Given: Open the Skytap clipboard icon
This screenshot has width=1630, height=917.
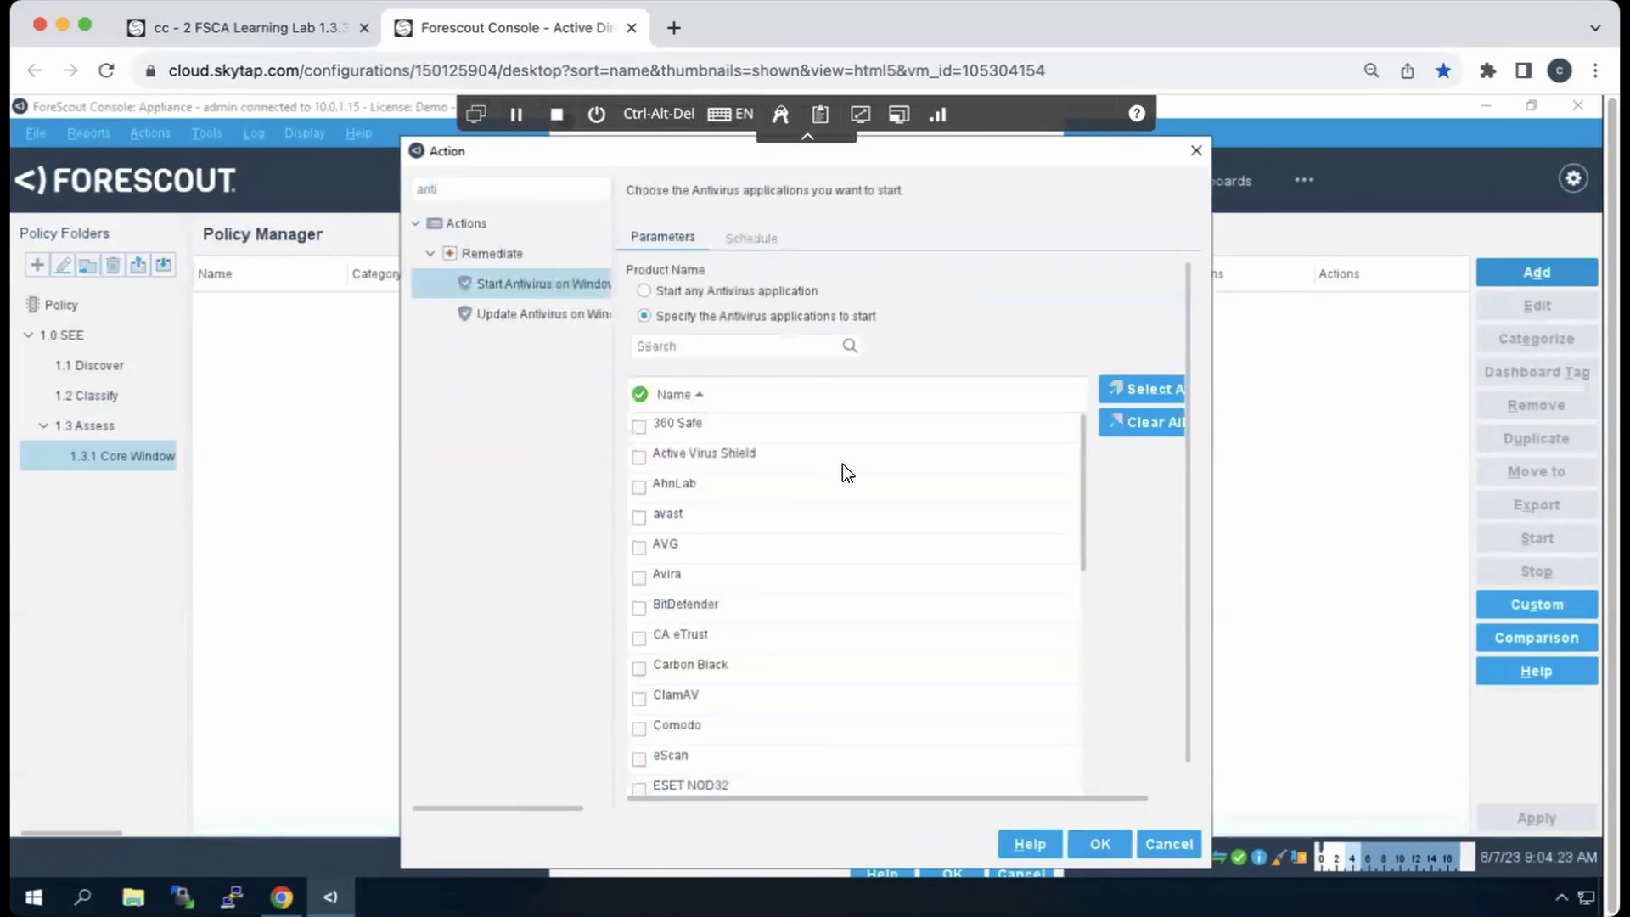Looking at the screenshot, I should click(x=820, y=115).
